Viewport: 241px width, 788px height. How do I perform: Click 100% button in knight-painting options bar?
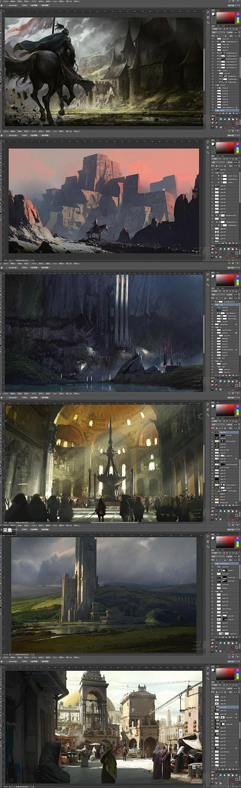pyautogui.click(x=25, y=5)
